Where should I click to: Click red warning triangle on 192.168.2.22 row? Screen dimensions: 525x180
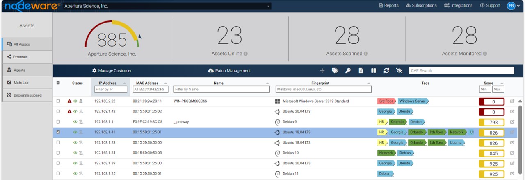(x=70, y=101)
